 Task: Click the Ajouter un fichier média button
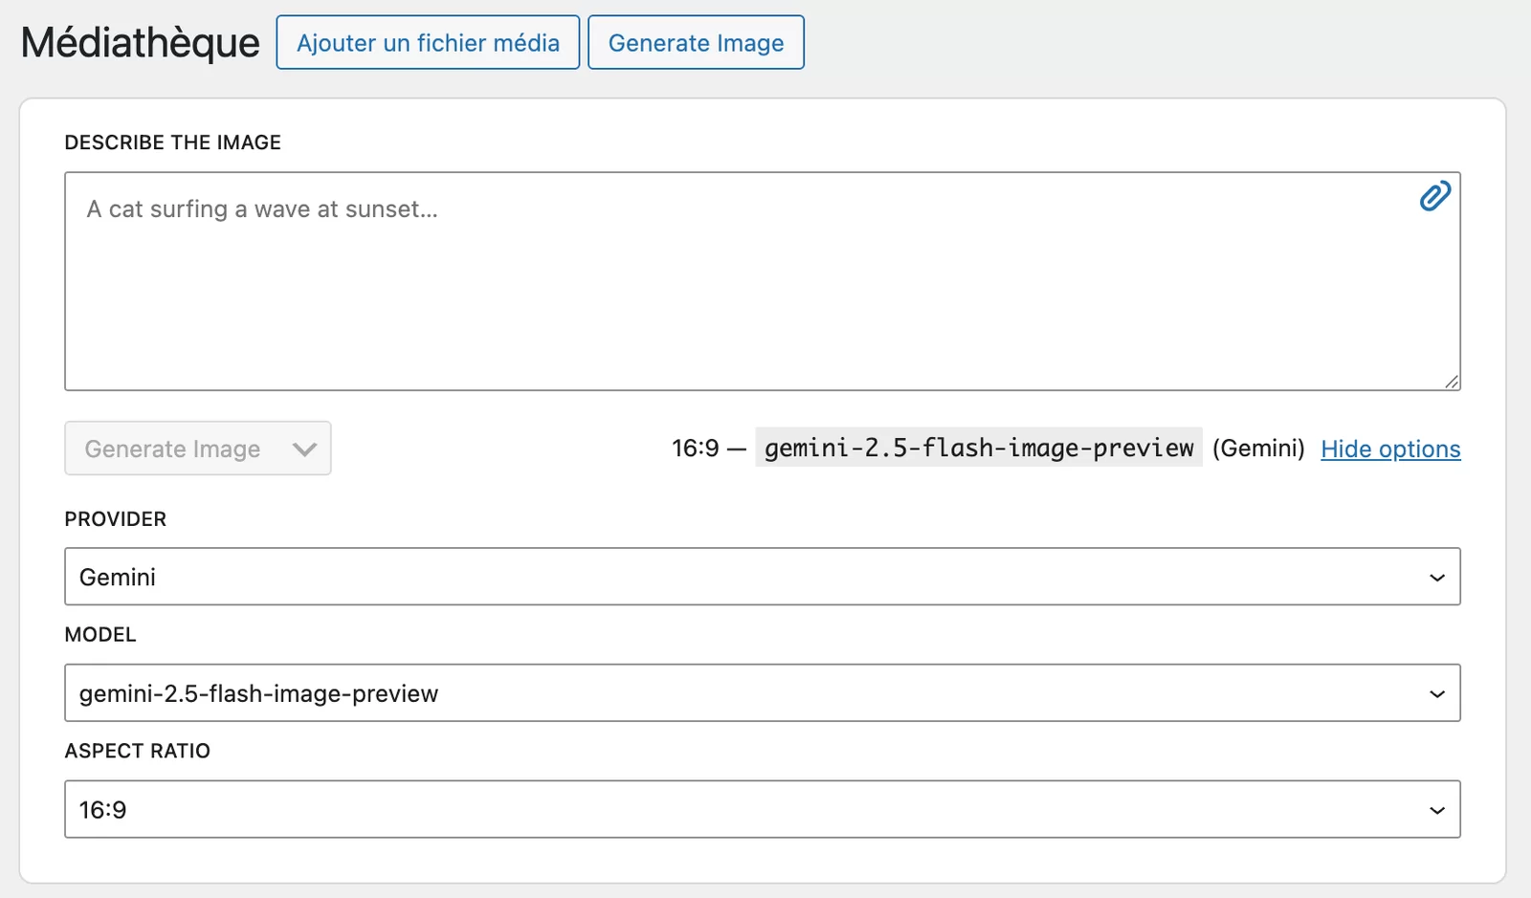tap(428, 42)
